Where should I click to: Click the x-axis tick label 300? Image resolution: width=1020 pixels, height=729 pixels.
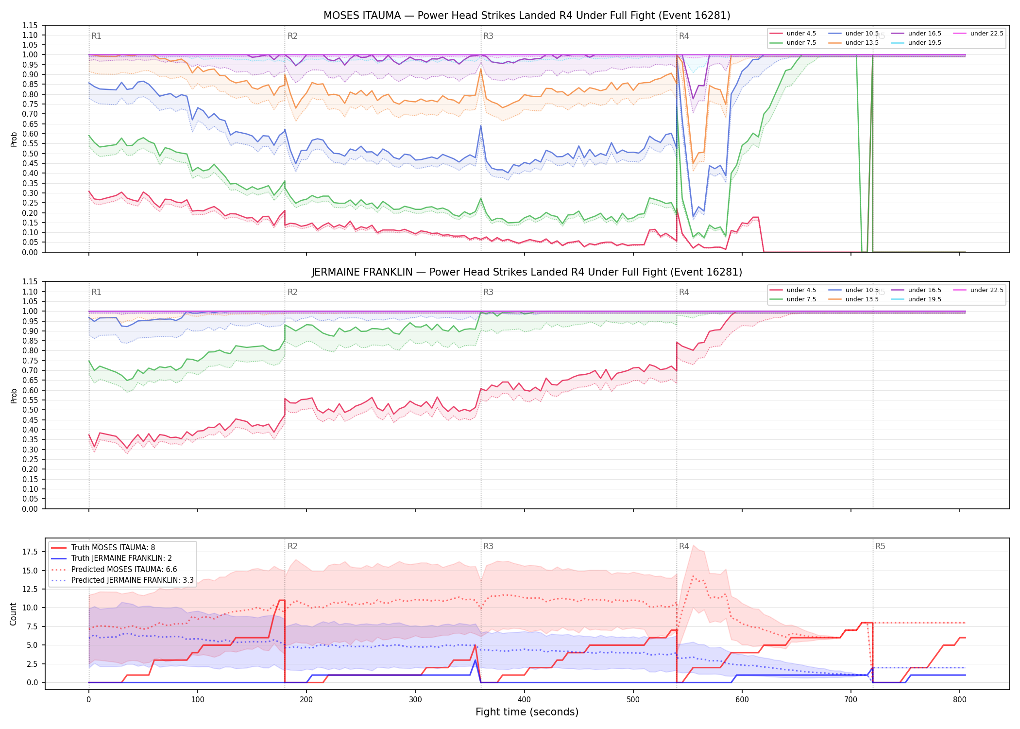pyautogui.click(x=415, y=700)
